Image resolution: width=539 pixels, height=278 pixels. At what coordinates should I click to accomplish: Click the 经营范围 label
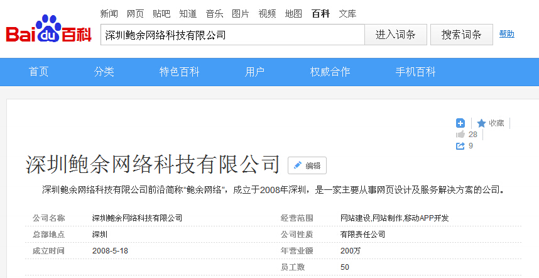297,218
